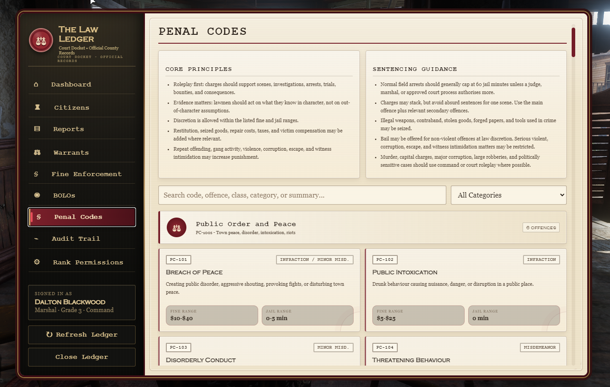The image size is (610, 387).
Task: Open the Dashboard page
Action: tap(82, 84)
